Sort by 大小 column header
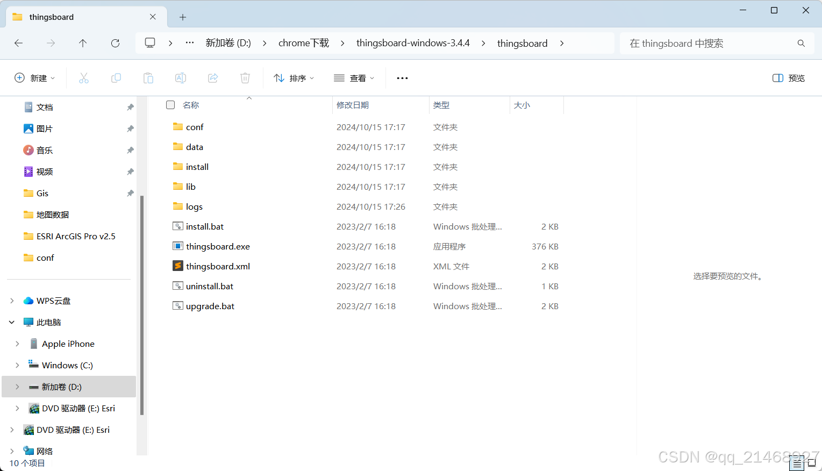The image size is (822, 471). tap(522, 105)
